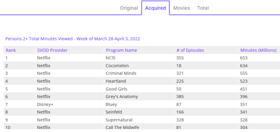Click the Cocomelon program cell
This screenshot has width=280, height=132.
click(117, 65)
